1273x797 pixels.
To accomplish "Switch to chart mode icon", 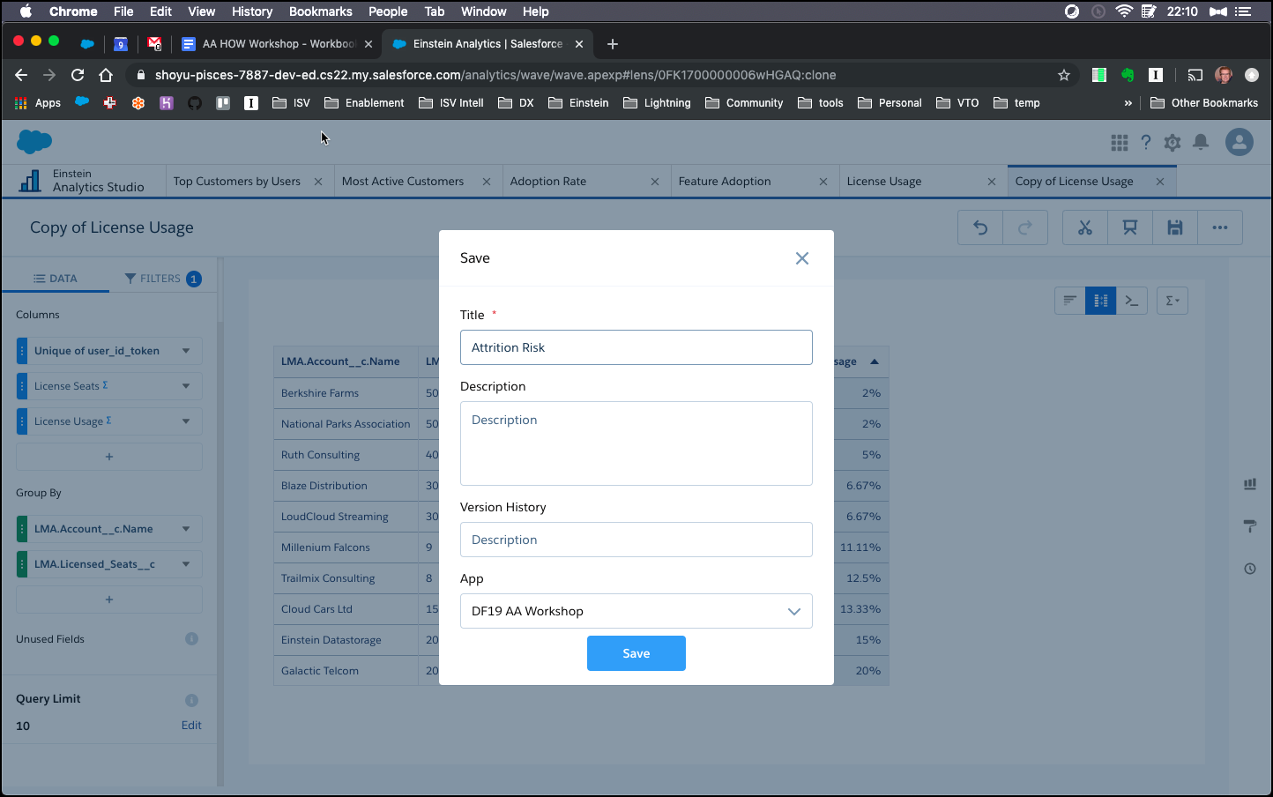I will [x=1069, y=301].
